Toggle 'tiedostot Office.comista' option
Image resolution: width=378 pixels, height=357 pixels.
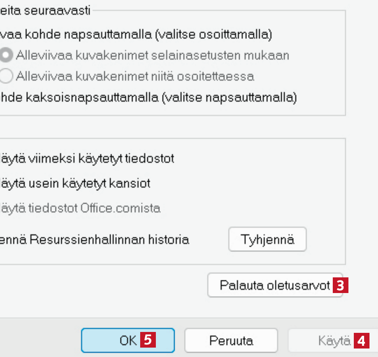click(81, 208)
